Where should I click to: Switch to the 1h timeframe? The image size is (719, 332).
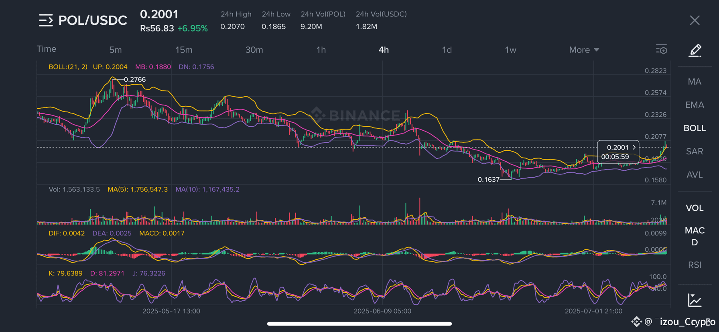click(321, 50)
